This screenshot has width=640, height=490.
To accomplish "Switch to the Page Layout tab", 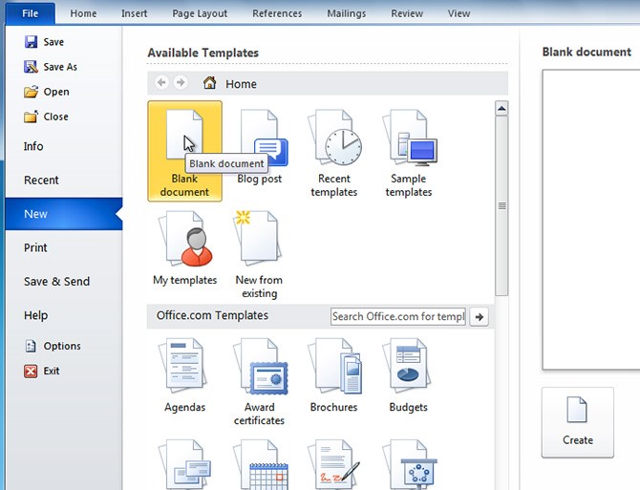I will tap(200, 13).
